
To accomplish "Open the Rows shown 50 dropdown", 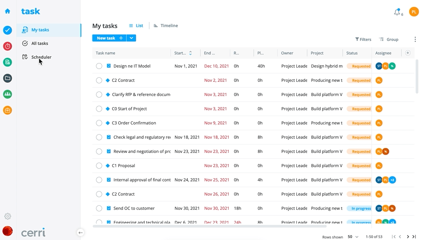I will [353, 237].
